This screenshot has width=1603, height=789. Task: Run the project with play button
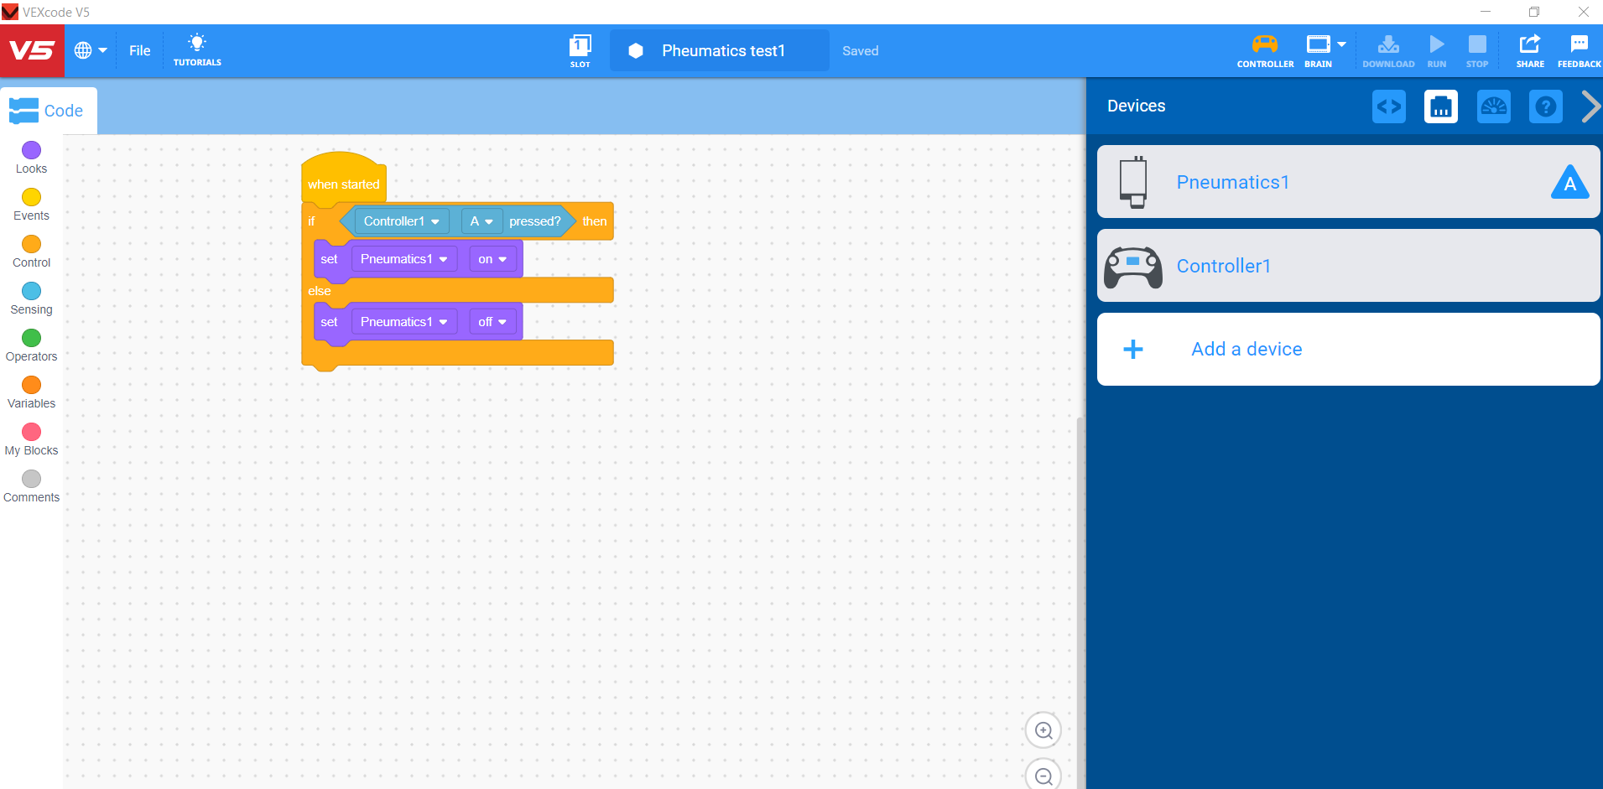coord(1437,50)
